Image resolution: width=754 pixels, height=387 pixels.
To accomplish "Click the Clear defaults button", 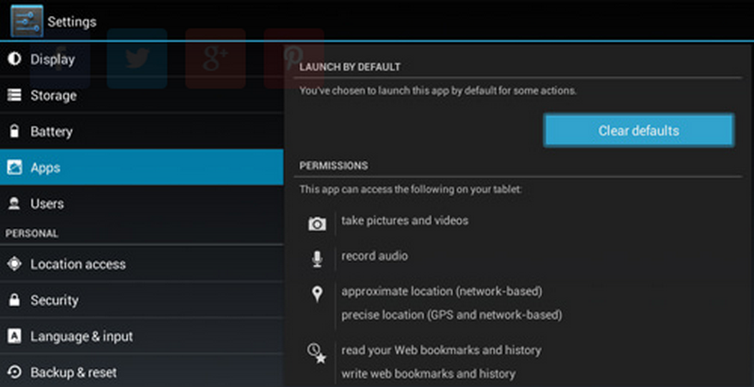I will coord(639,131).
